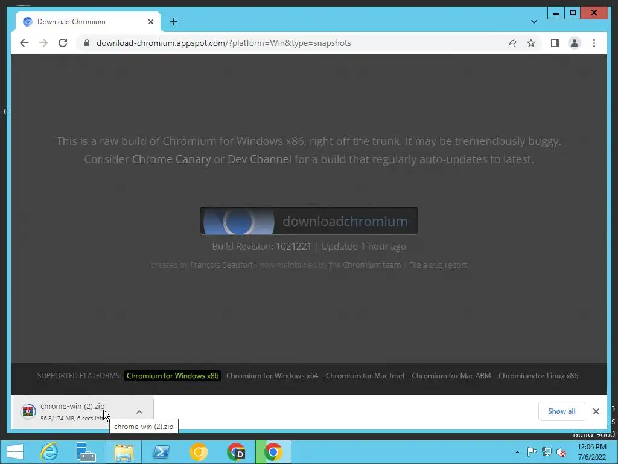
Task: Open Chrome Dev taskbar icon
Action: [x=236, y=452]
